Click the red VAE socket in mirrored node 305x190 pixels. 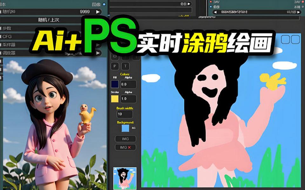coord(211,2)
